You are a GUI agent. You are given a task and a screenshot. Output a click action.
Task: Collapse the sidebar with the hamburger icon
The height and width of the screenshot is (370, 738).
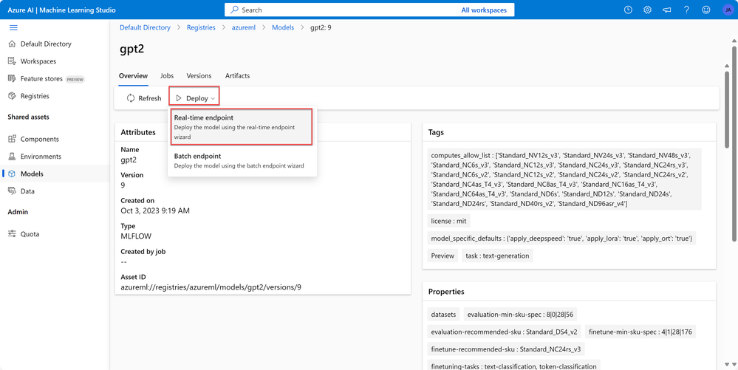[13, 28]
